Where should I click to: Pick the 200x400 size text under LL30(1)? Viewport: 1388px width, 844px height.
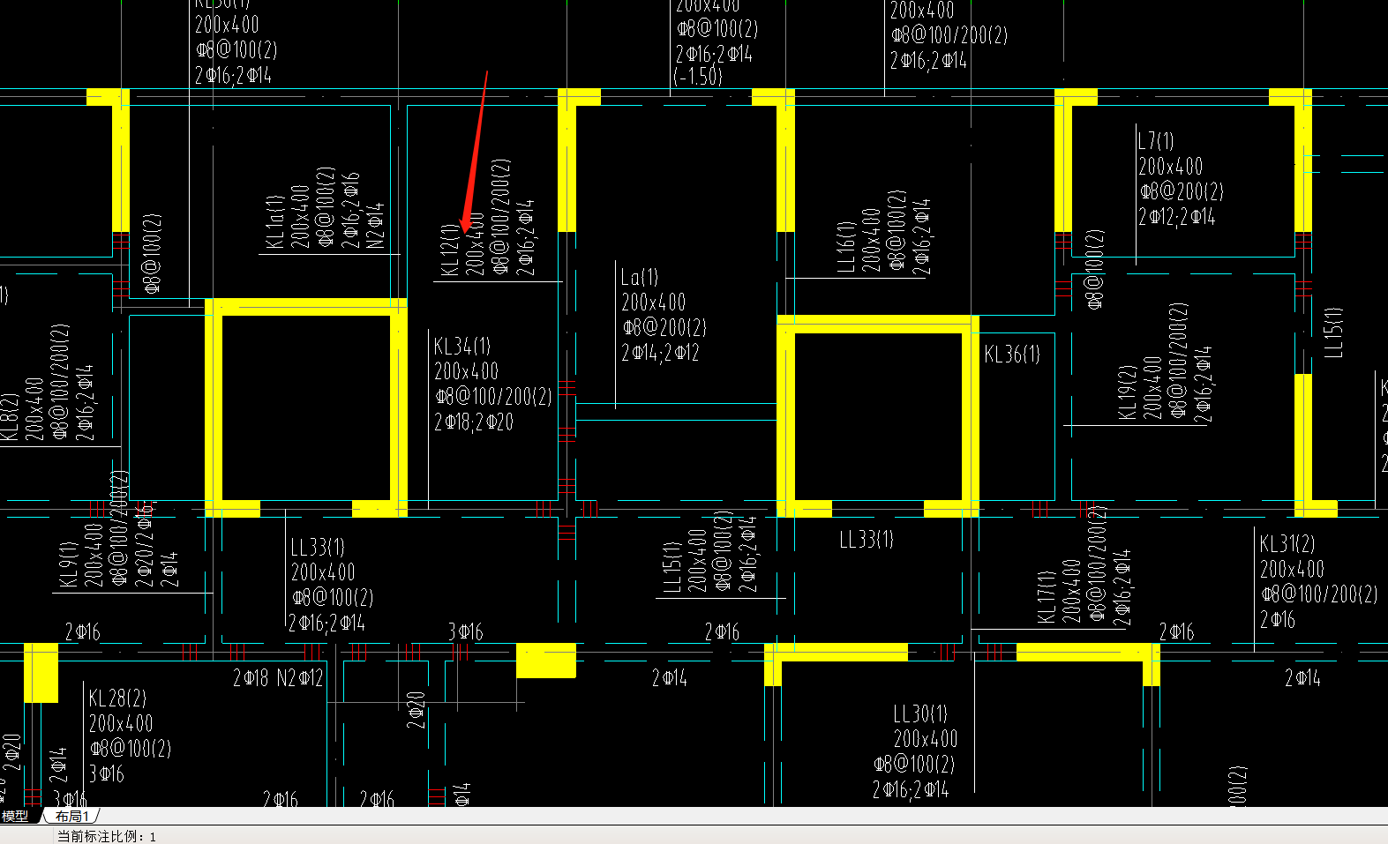pyautogui.click(x=926, y=739)
